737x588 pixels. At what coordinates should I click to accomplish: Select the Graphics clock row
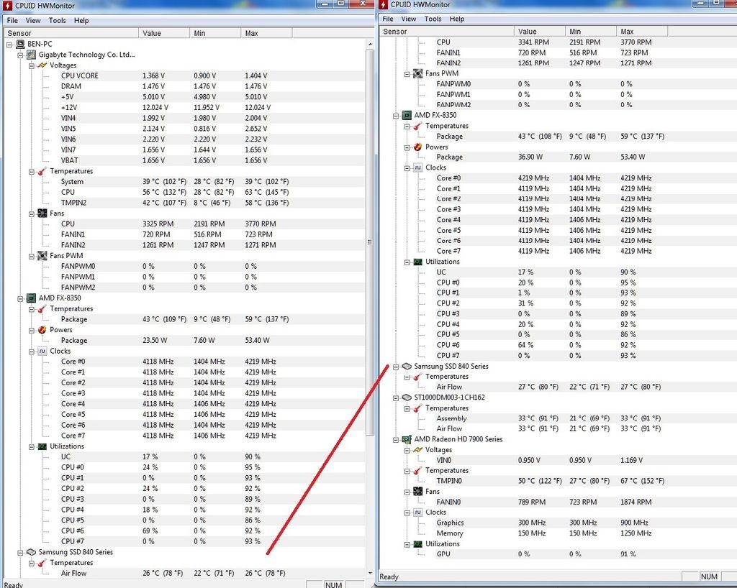pos(586,523)
